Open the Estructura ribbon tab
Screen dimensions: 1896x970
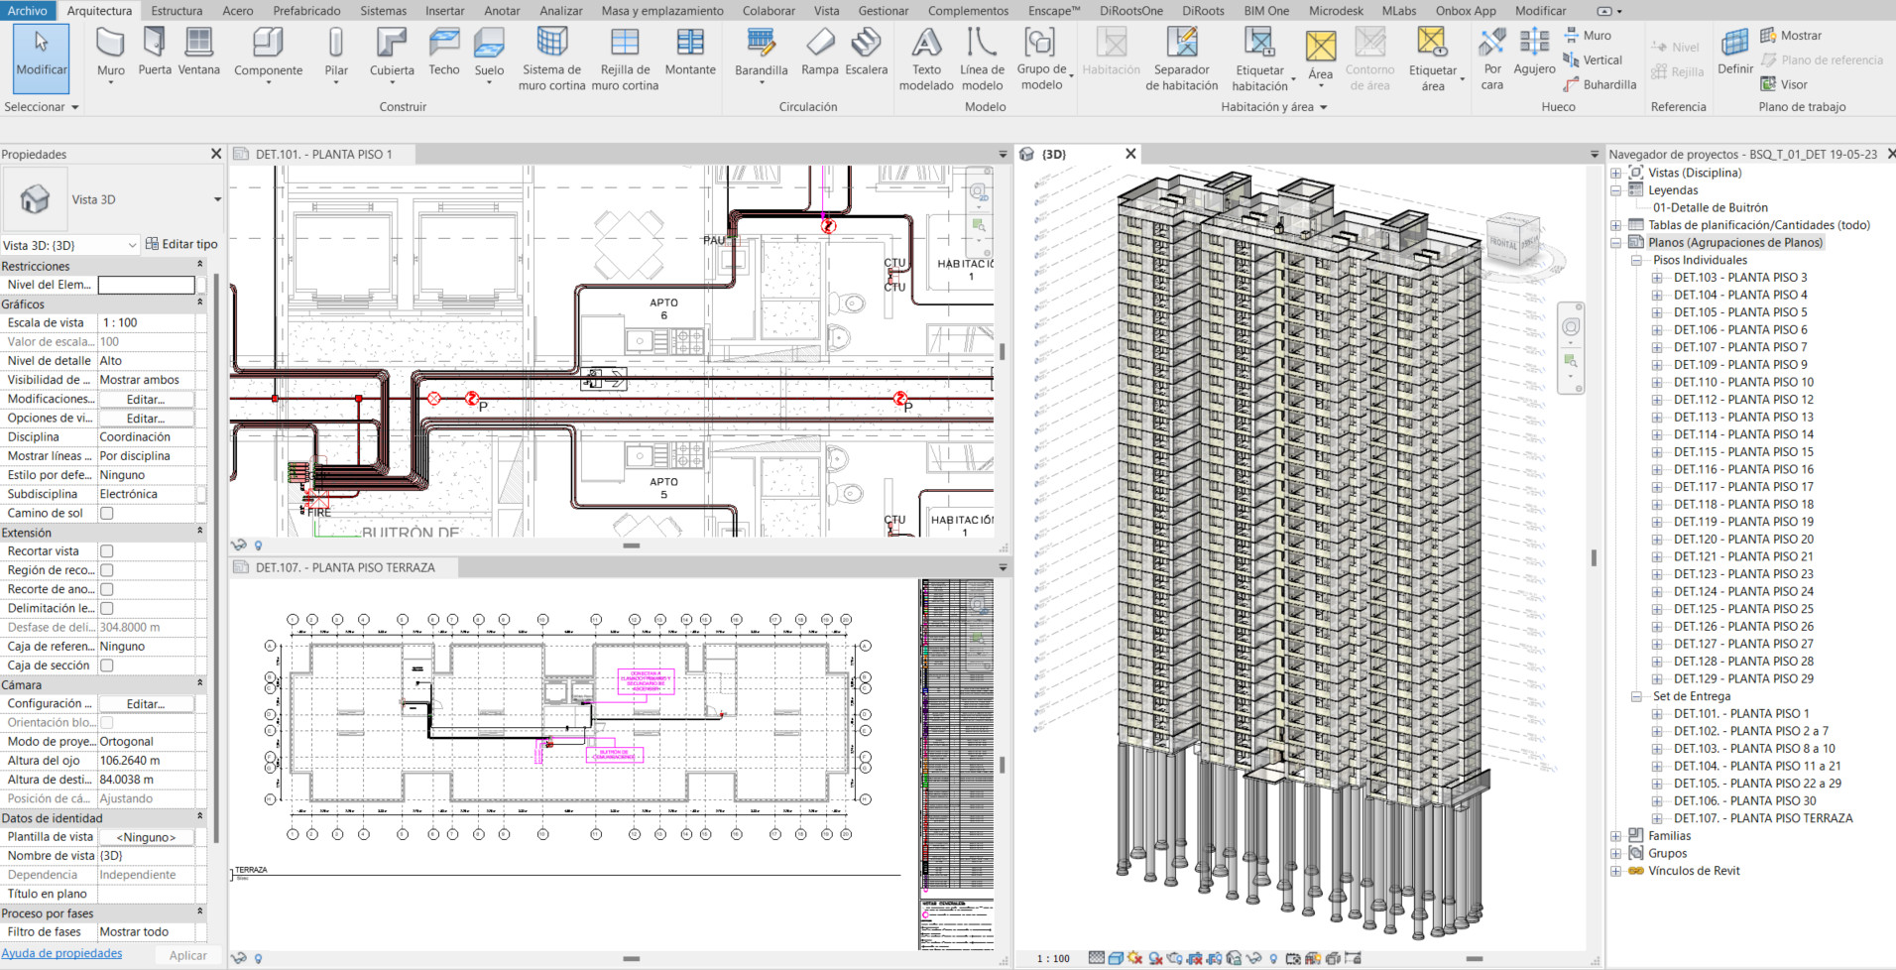tap(177, 11)
